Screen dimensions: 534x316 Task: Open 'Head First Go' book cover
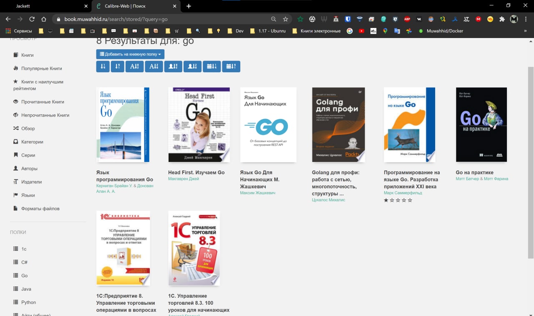pyautogui.click(x=199, y=124)
